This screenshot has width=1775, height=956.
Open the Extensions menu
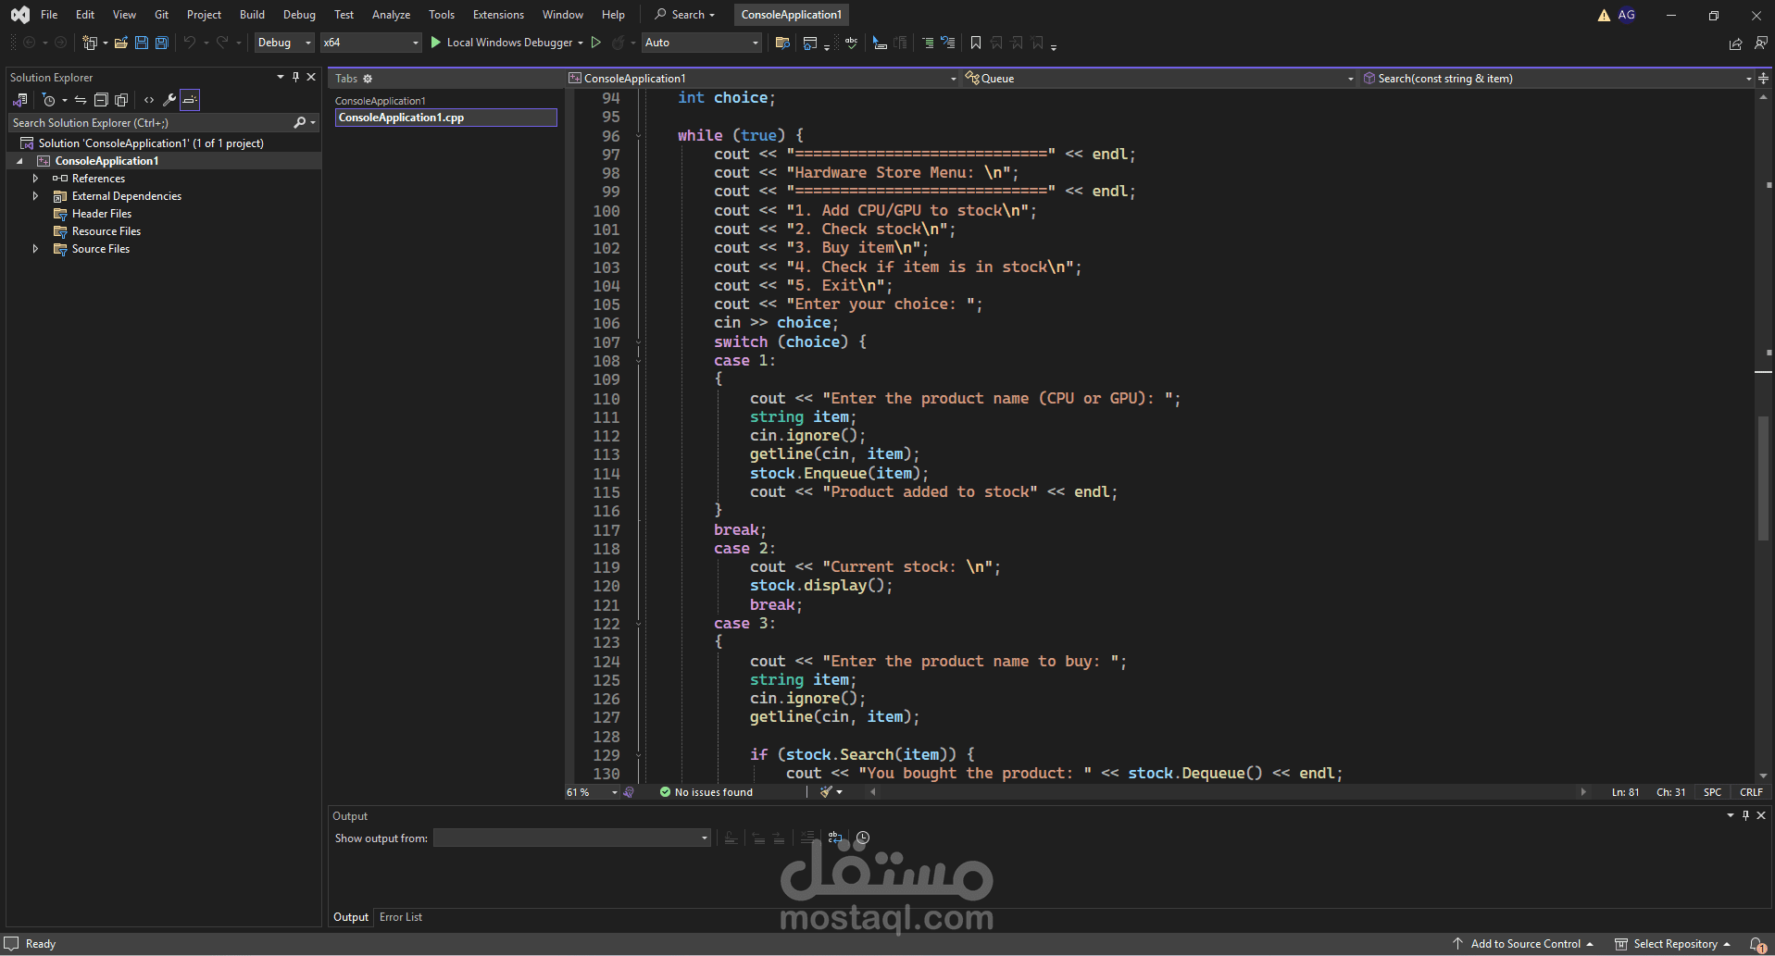pyautogui.click(x=498, y=15)
